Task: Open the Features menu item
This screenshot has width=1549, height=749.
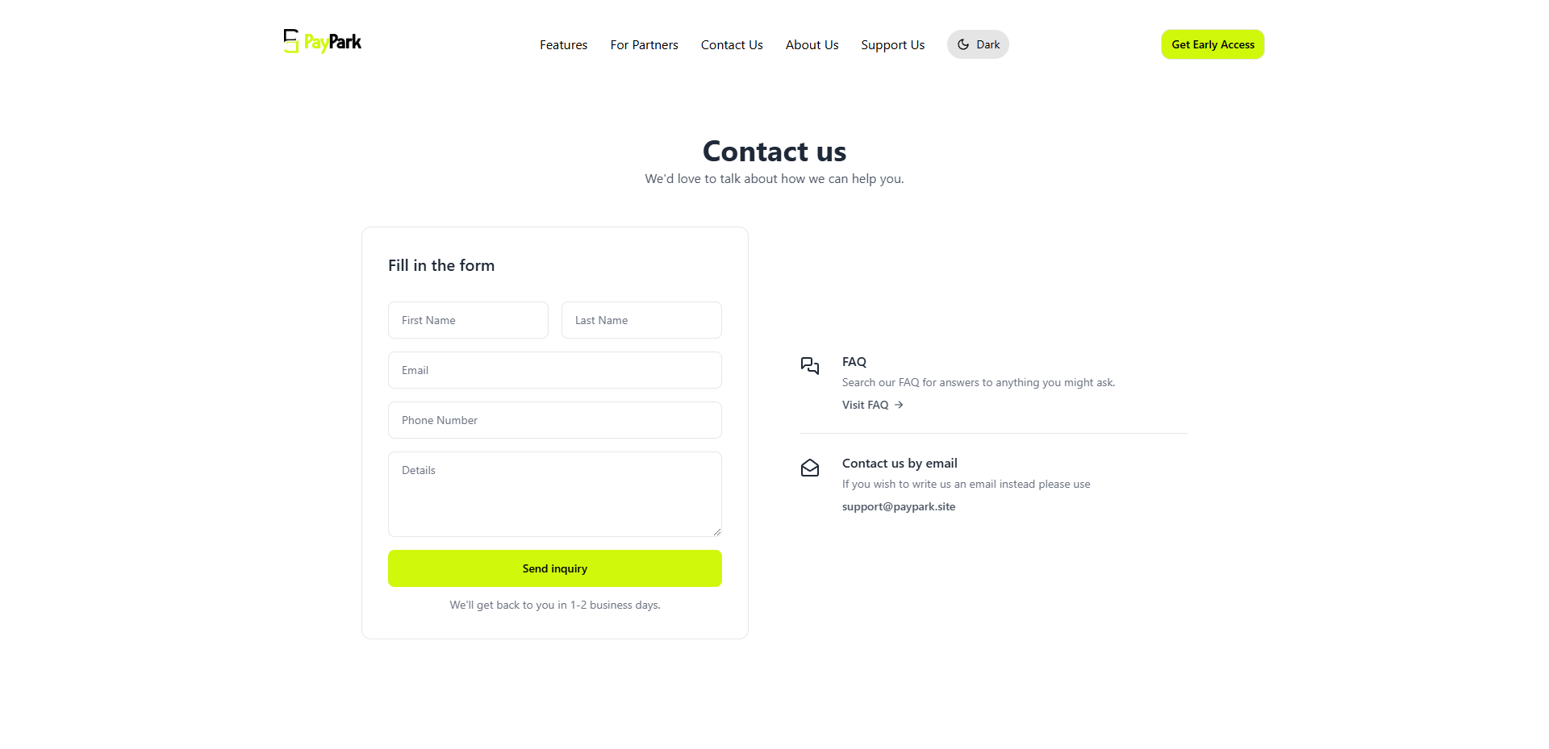Action: click(x=564, y=45)
